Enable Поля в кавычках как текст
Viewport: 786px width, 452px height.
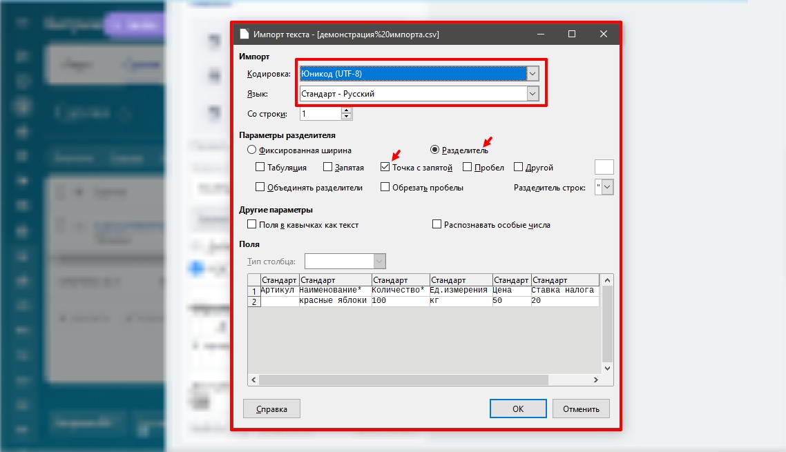click(251, 224)
